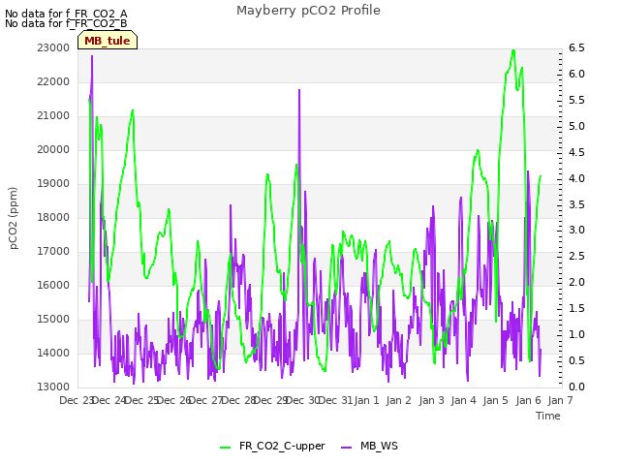Screen dimensions: 620x465
Task: Click the 6.0 right axis tick label
Action: point(576,74)
